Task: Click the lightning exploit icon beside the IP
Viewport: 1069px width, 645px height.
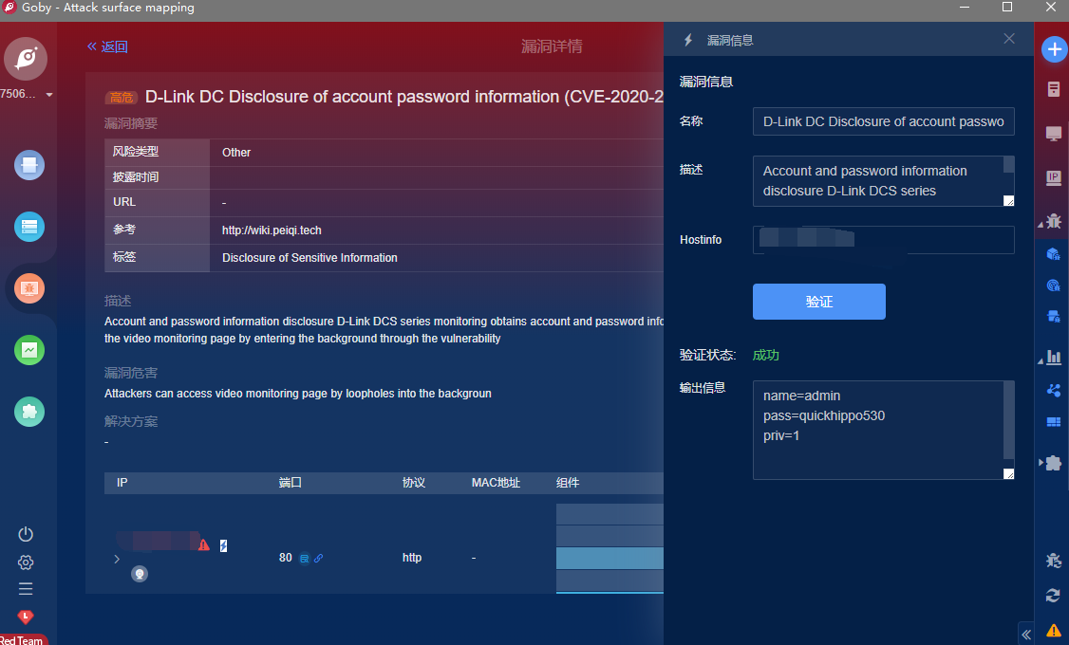Action: coord(223,545)
